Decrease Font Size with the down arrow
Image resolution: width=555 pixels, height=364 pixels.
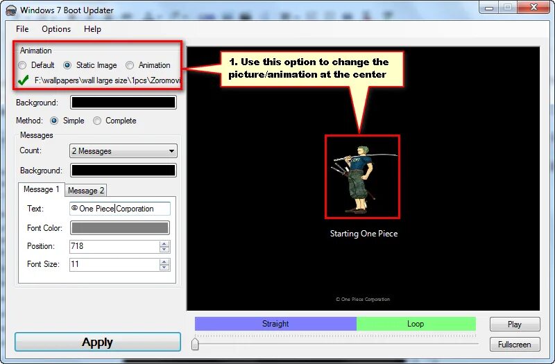(164, 268)
